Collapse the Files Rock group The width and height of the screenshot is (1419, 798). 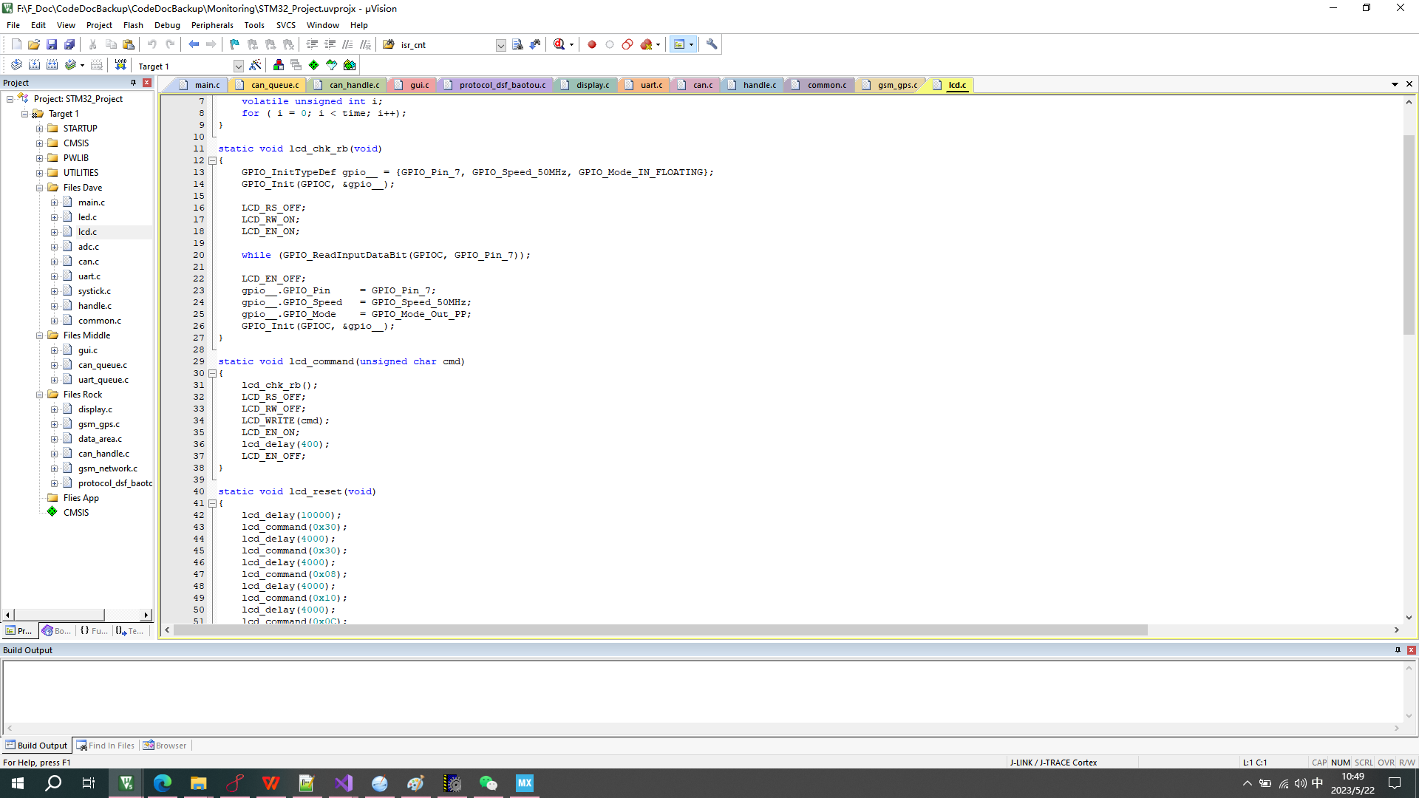[x=39, y=395]
